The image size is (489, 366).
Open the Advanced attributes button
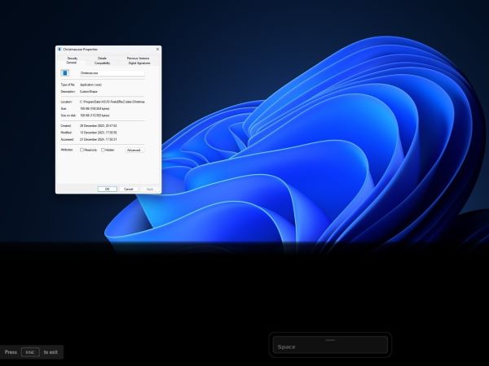coord(134,150)
